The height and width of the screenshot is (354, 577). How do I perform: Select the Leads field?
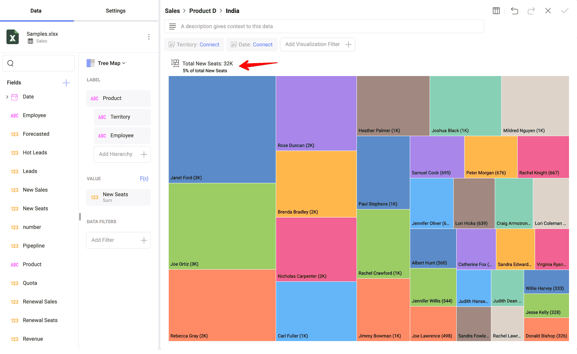pos(30,171)
